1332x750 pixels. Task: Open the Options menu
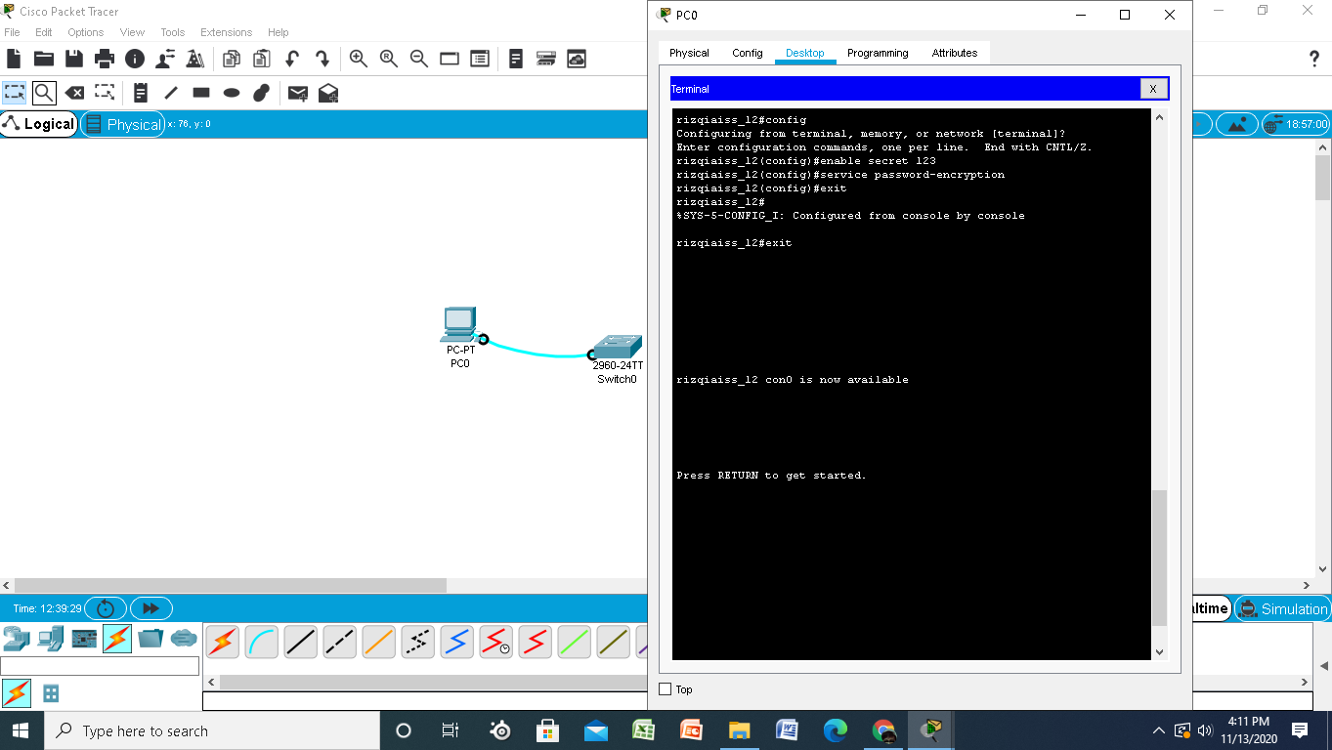86,32
